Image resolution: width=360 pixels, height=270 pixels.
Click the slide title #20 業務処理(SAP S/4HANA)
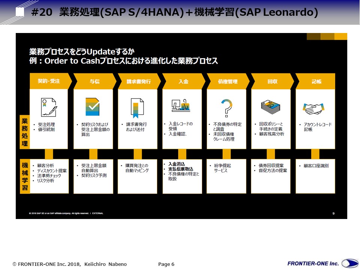(x=174, y=12)
